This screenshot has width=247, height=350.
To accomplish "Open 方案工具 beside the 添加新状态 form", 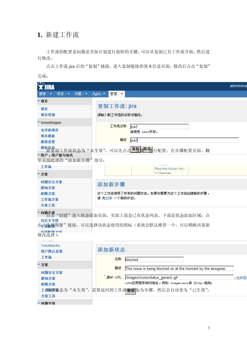I will coord(48,296).
